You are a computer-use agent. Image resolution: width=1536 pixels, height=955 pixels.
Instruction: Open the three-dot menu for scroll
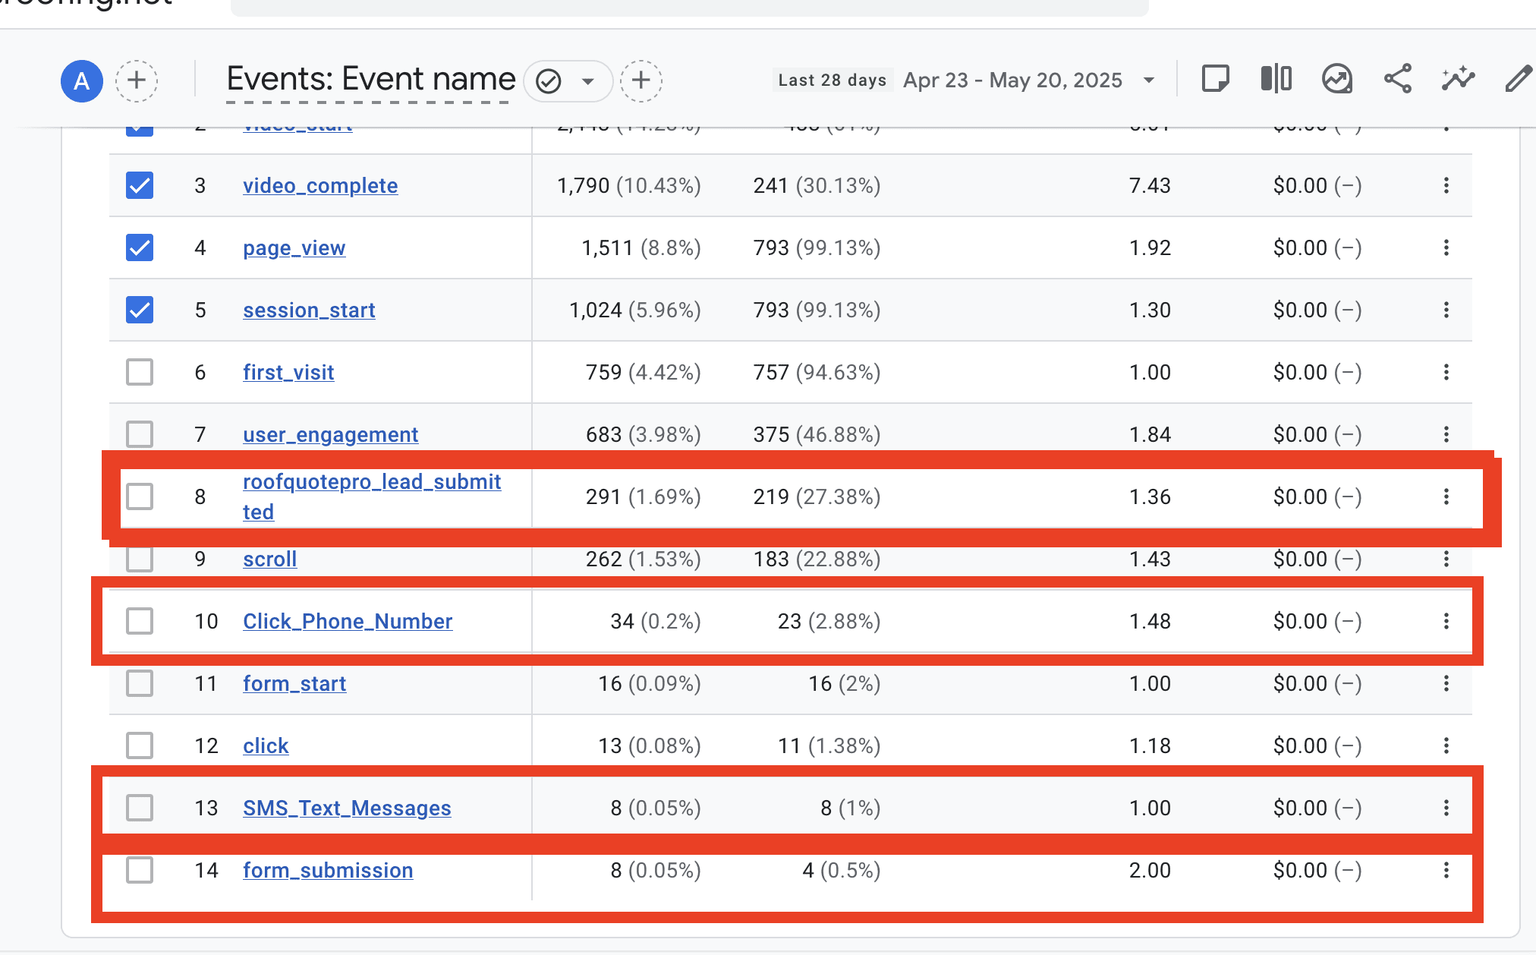(1446, 559)
